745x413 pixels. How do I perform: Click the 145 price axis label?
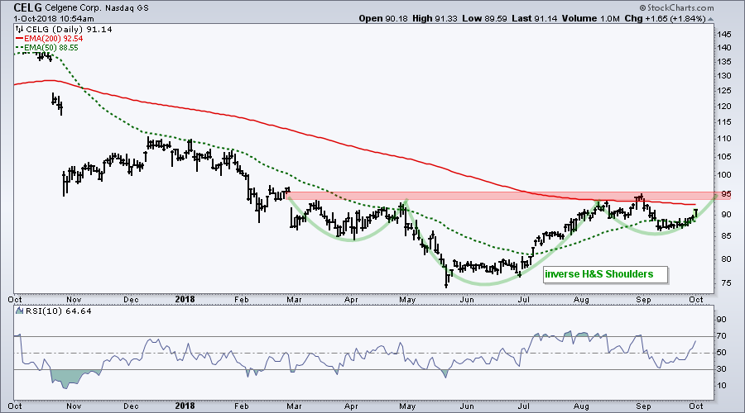click(x=724, y=35)
